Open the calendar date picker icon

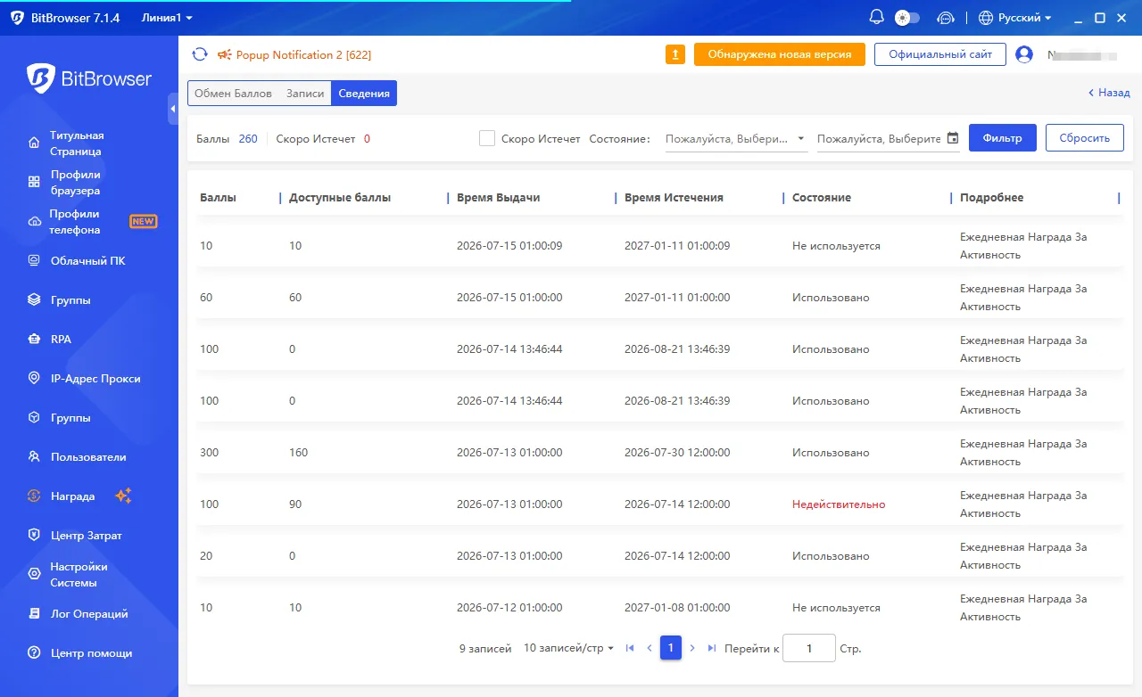click(953, 138)
